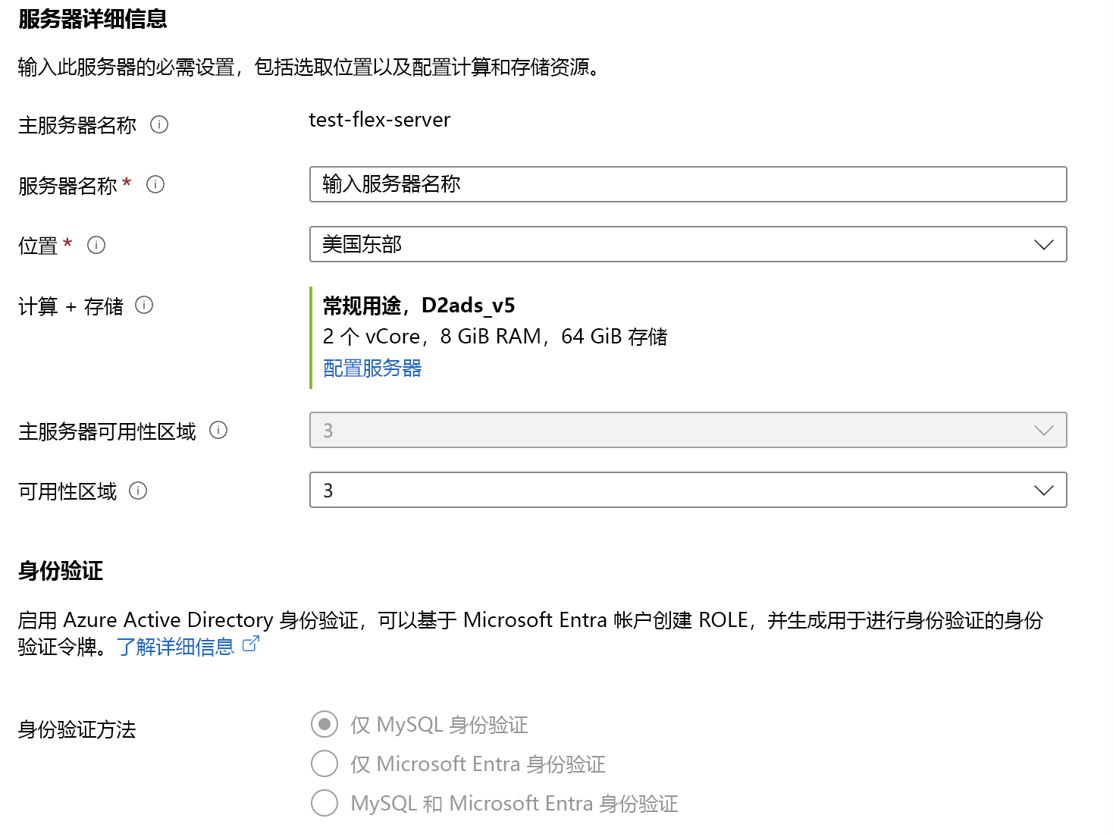The image size is (1113, 834).
Task: Click info icon next to 主服务器名称
Action: click(159, 124)
